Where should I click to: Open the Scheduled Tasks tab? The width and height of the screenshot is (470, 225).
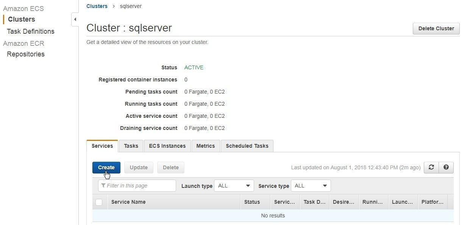click(247, 146)
